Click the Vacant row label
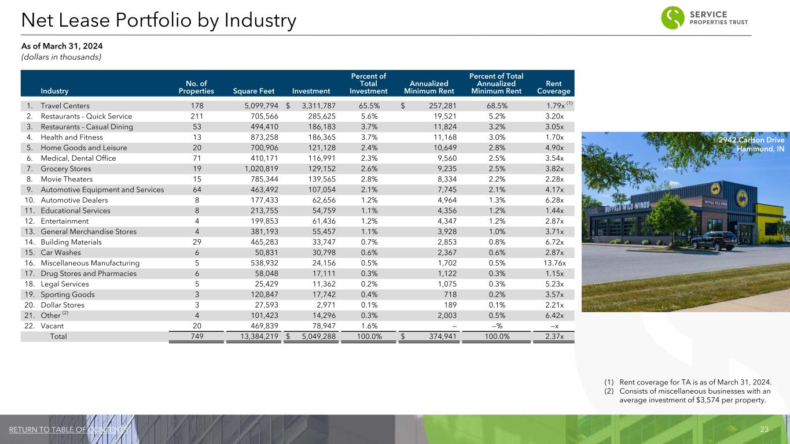Viewport: 790px width, 444px height. click(53, 326)
